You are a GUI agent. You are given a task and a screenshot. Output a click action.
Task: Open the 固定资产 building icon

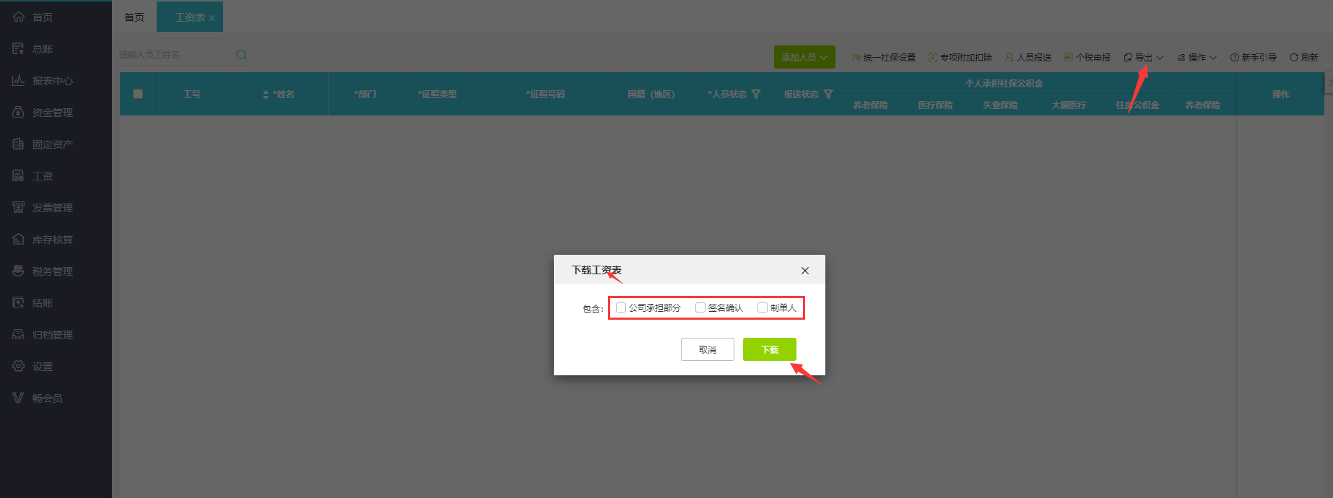[19, 144]
